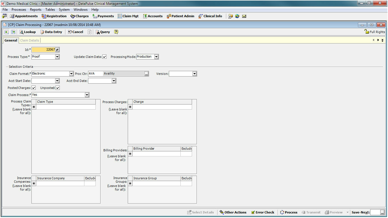
Task: Click the help question mark icon
Action: pyautogui.click(x=116, y=32)
